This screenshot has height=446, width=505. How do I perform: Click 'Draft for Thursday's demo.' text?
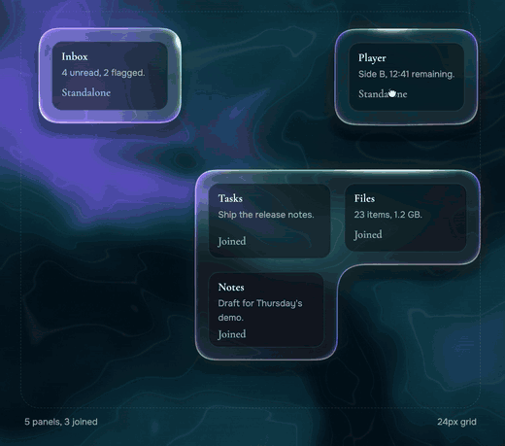pyautogui.click(x=260, y=310)
